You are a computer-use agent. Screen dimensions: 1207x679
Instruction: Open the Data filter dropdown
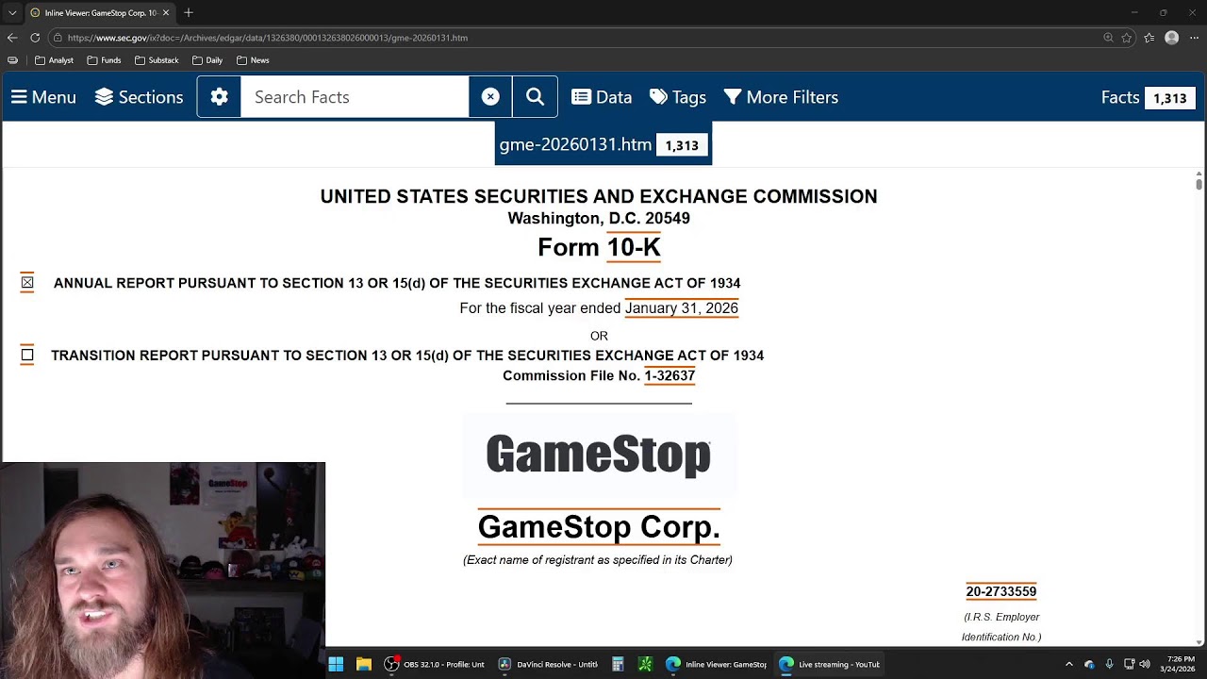tap(602, 97)
